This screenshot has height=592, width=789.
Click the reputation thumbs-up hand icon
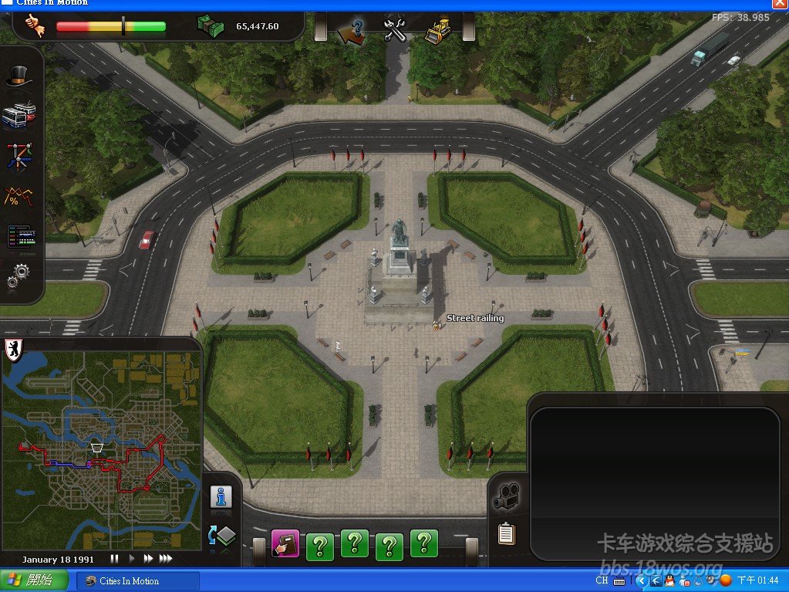click(x=35, y=25)
